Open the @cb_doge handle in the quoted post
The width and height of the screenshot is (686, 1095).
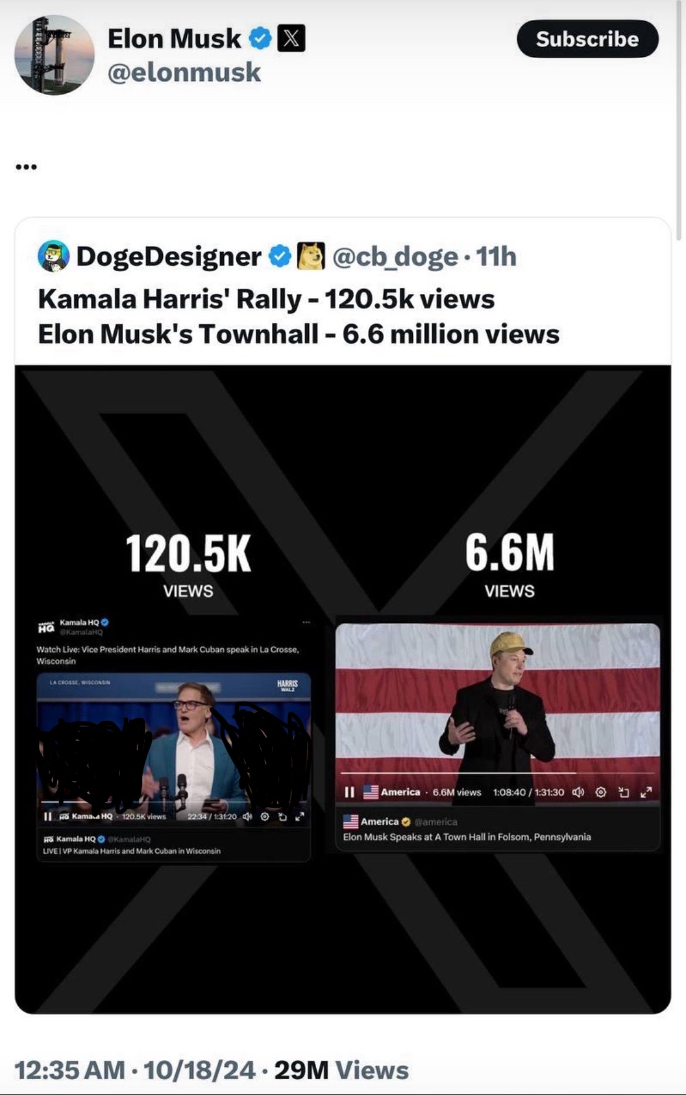395,256
